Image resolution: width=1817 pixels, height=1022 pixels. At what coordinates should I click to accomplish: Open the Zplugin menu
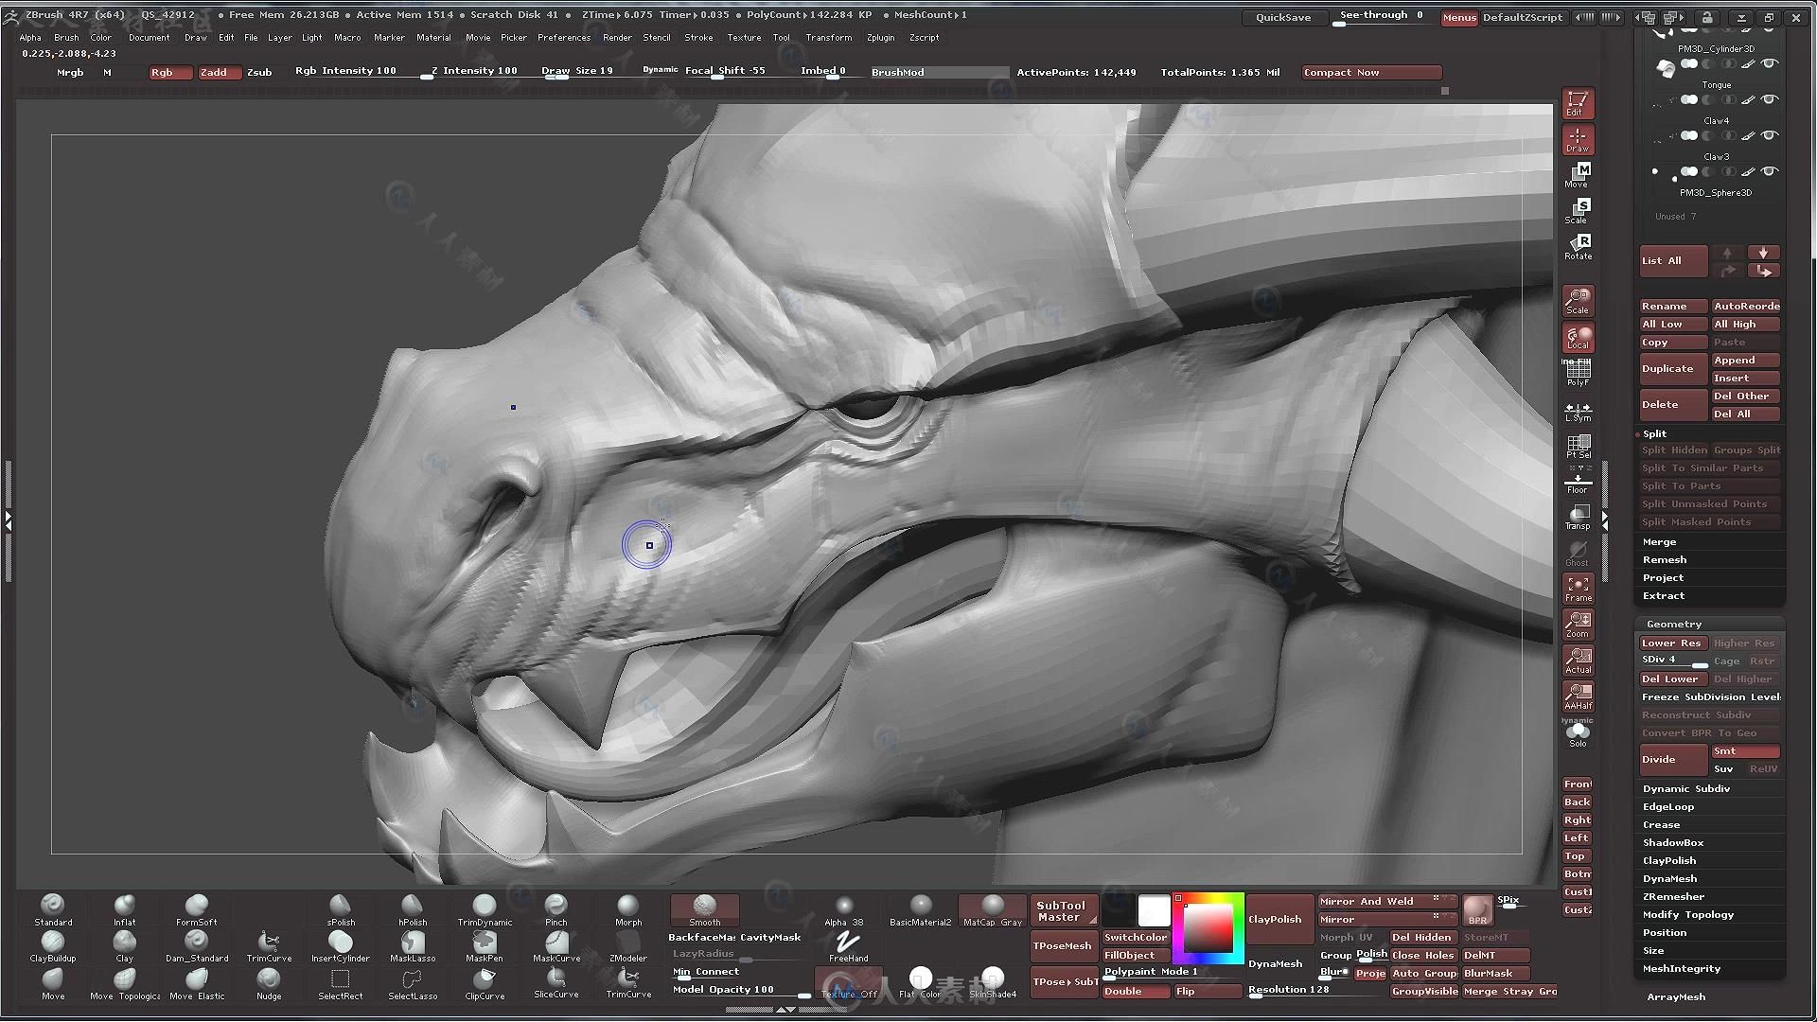point(880,38)
